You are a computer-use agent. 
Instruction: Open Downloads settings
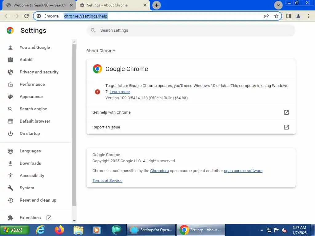30,163
